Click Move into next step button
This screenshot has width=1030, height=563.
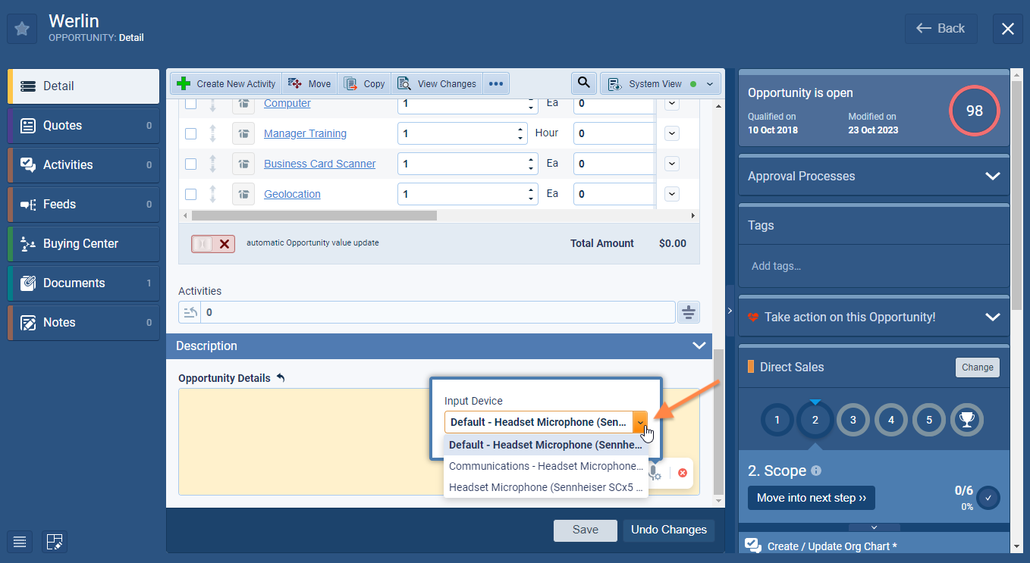click(x=811, y=498)
